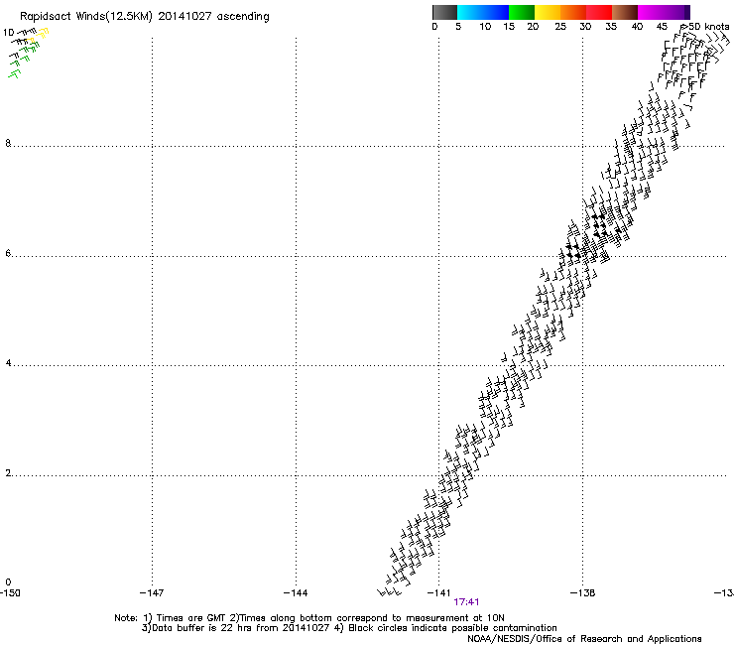Viewport: 734px width, 645px height.
Task: Click the latitude 6 axis label
Action: (8, 253)
